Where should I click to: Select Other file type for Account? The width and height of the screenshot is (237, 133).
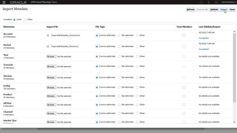[137, 35]
